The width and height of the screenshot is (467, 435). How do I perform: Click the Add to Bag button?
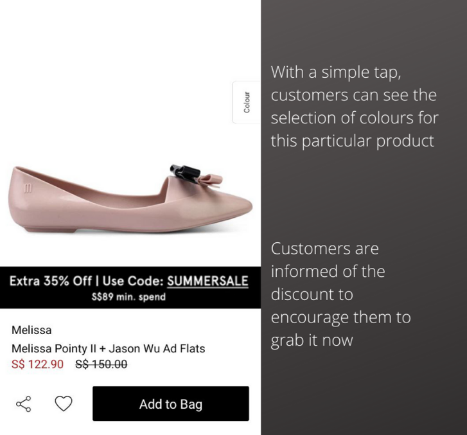pyautogui.click(x=171, y=404)
